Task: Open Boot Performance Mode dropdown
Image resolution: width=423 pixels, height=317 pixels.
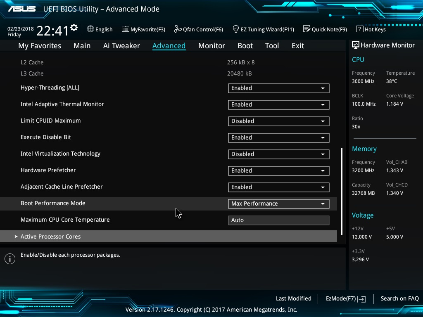Action: pos(278,204)
